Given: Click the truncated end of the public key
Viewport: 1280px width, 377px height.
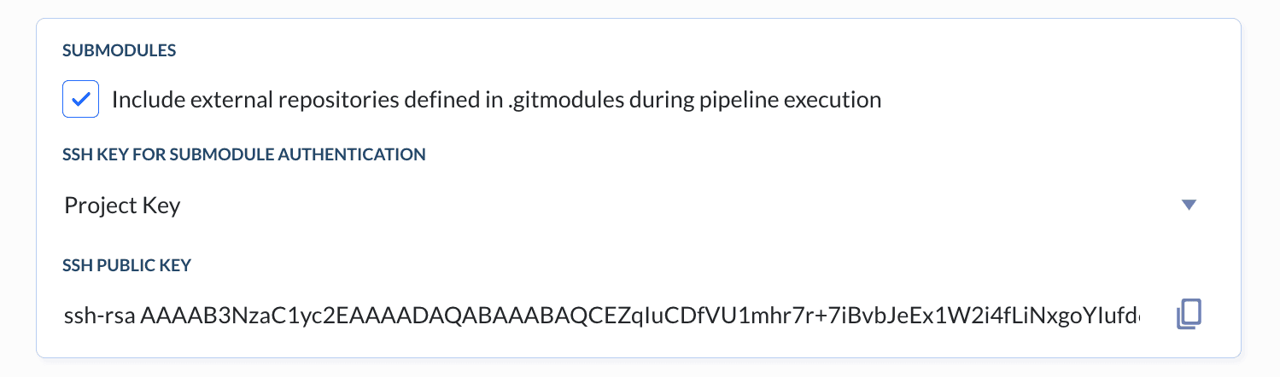Looking at the screenshot, I should tap(1119, 317).
